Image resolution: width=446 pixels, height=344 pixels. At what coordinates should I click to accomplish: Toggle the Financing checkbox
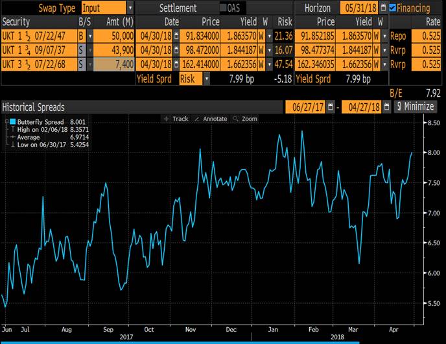pos(393,8)
